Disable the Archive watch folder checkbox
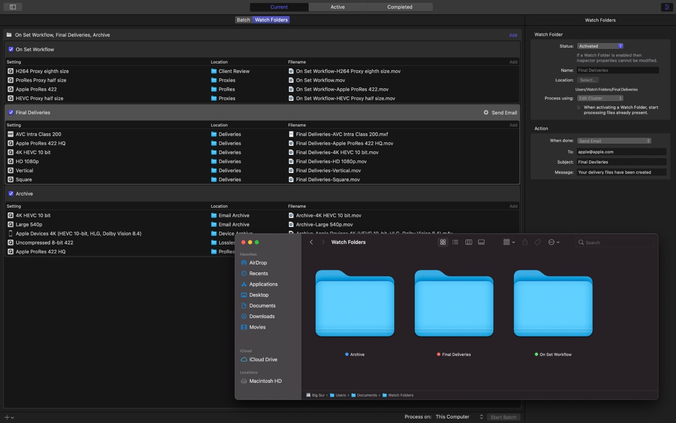 (11, 193)
